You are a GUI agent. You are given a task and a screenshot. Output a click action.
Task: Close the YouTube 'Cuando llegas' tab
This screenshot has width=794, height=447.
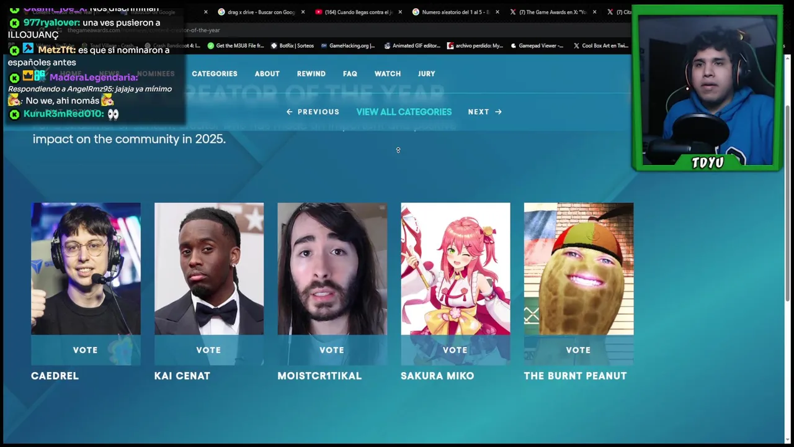[399, 12]
